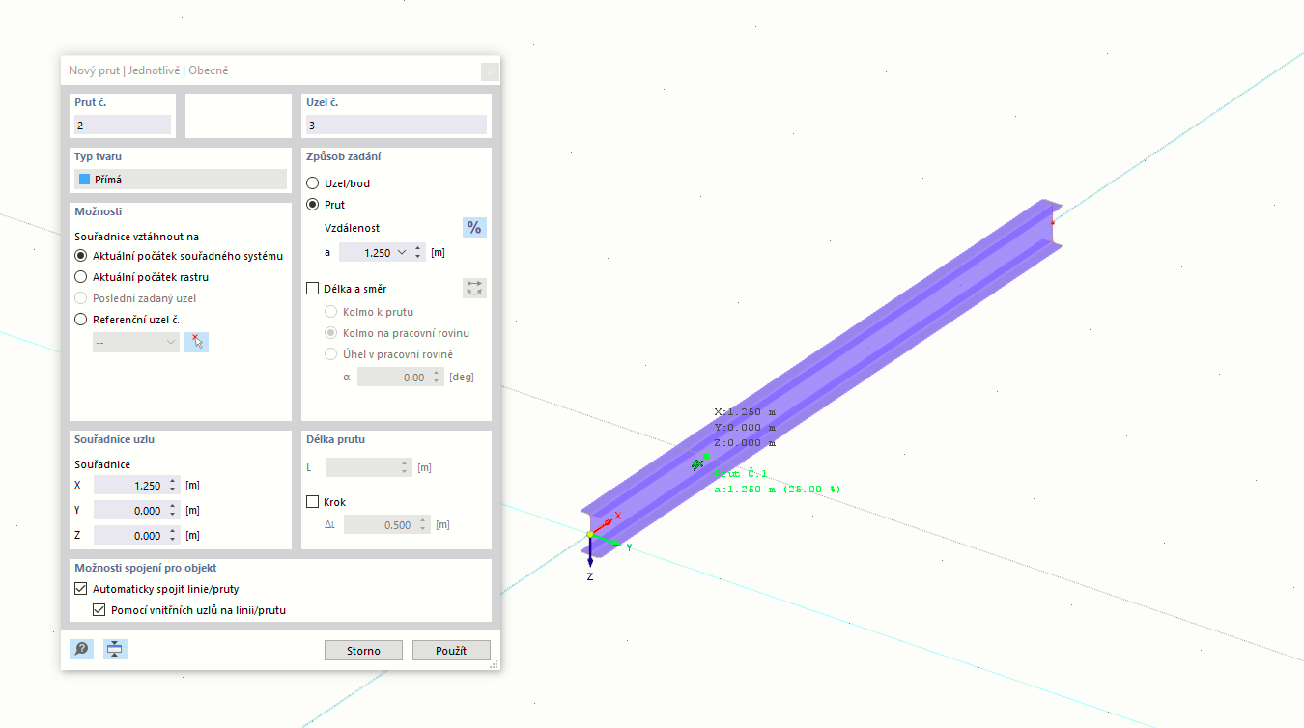Click the yellow origin node at the beam start

click(x=590, y=534)
